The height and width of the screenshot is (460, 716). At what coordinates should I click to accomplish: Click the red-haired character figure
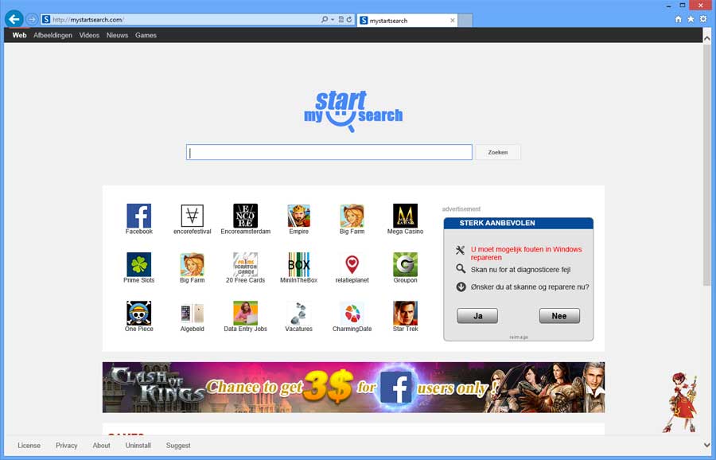pyautogui.click(x=681, y=403)
